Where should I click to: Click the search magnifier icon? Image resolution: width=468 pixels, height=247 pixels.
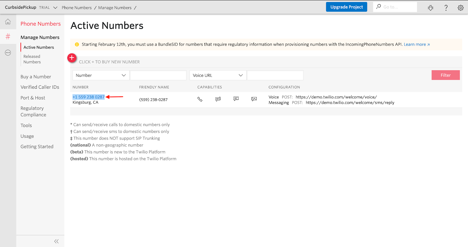click(378, 6)
